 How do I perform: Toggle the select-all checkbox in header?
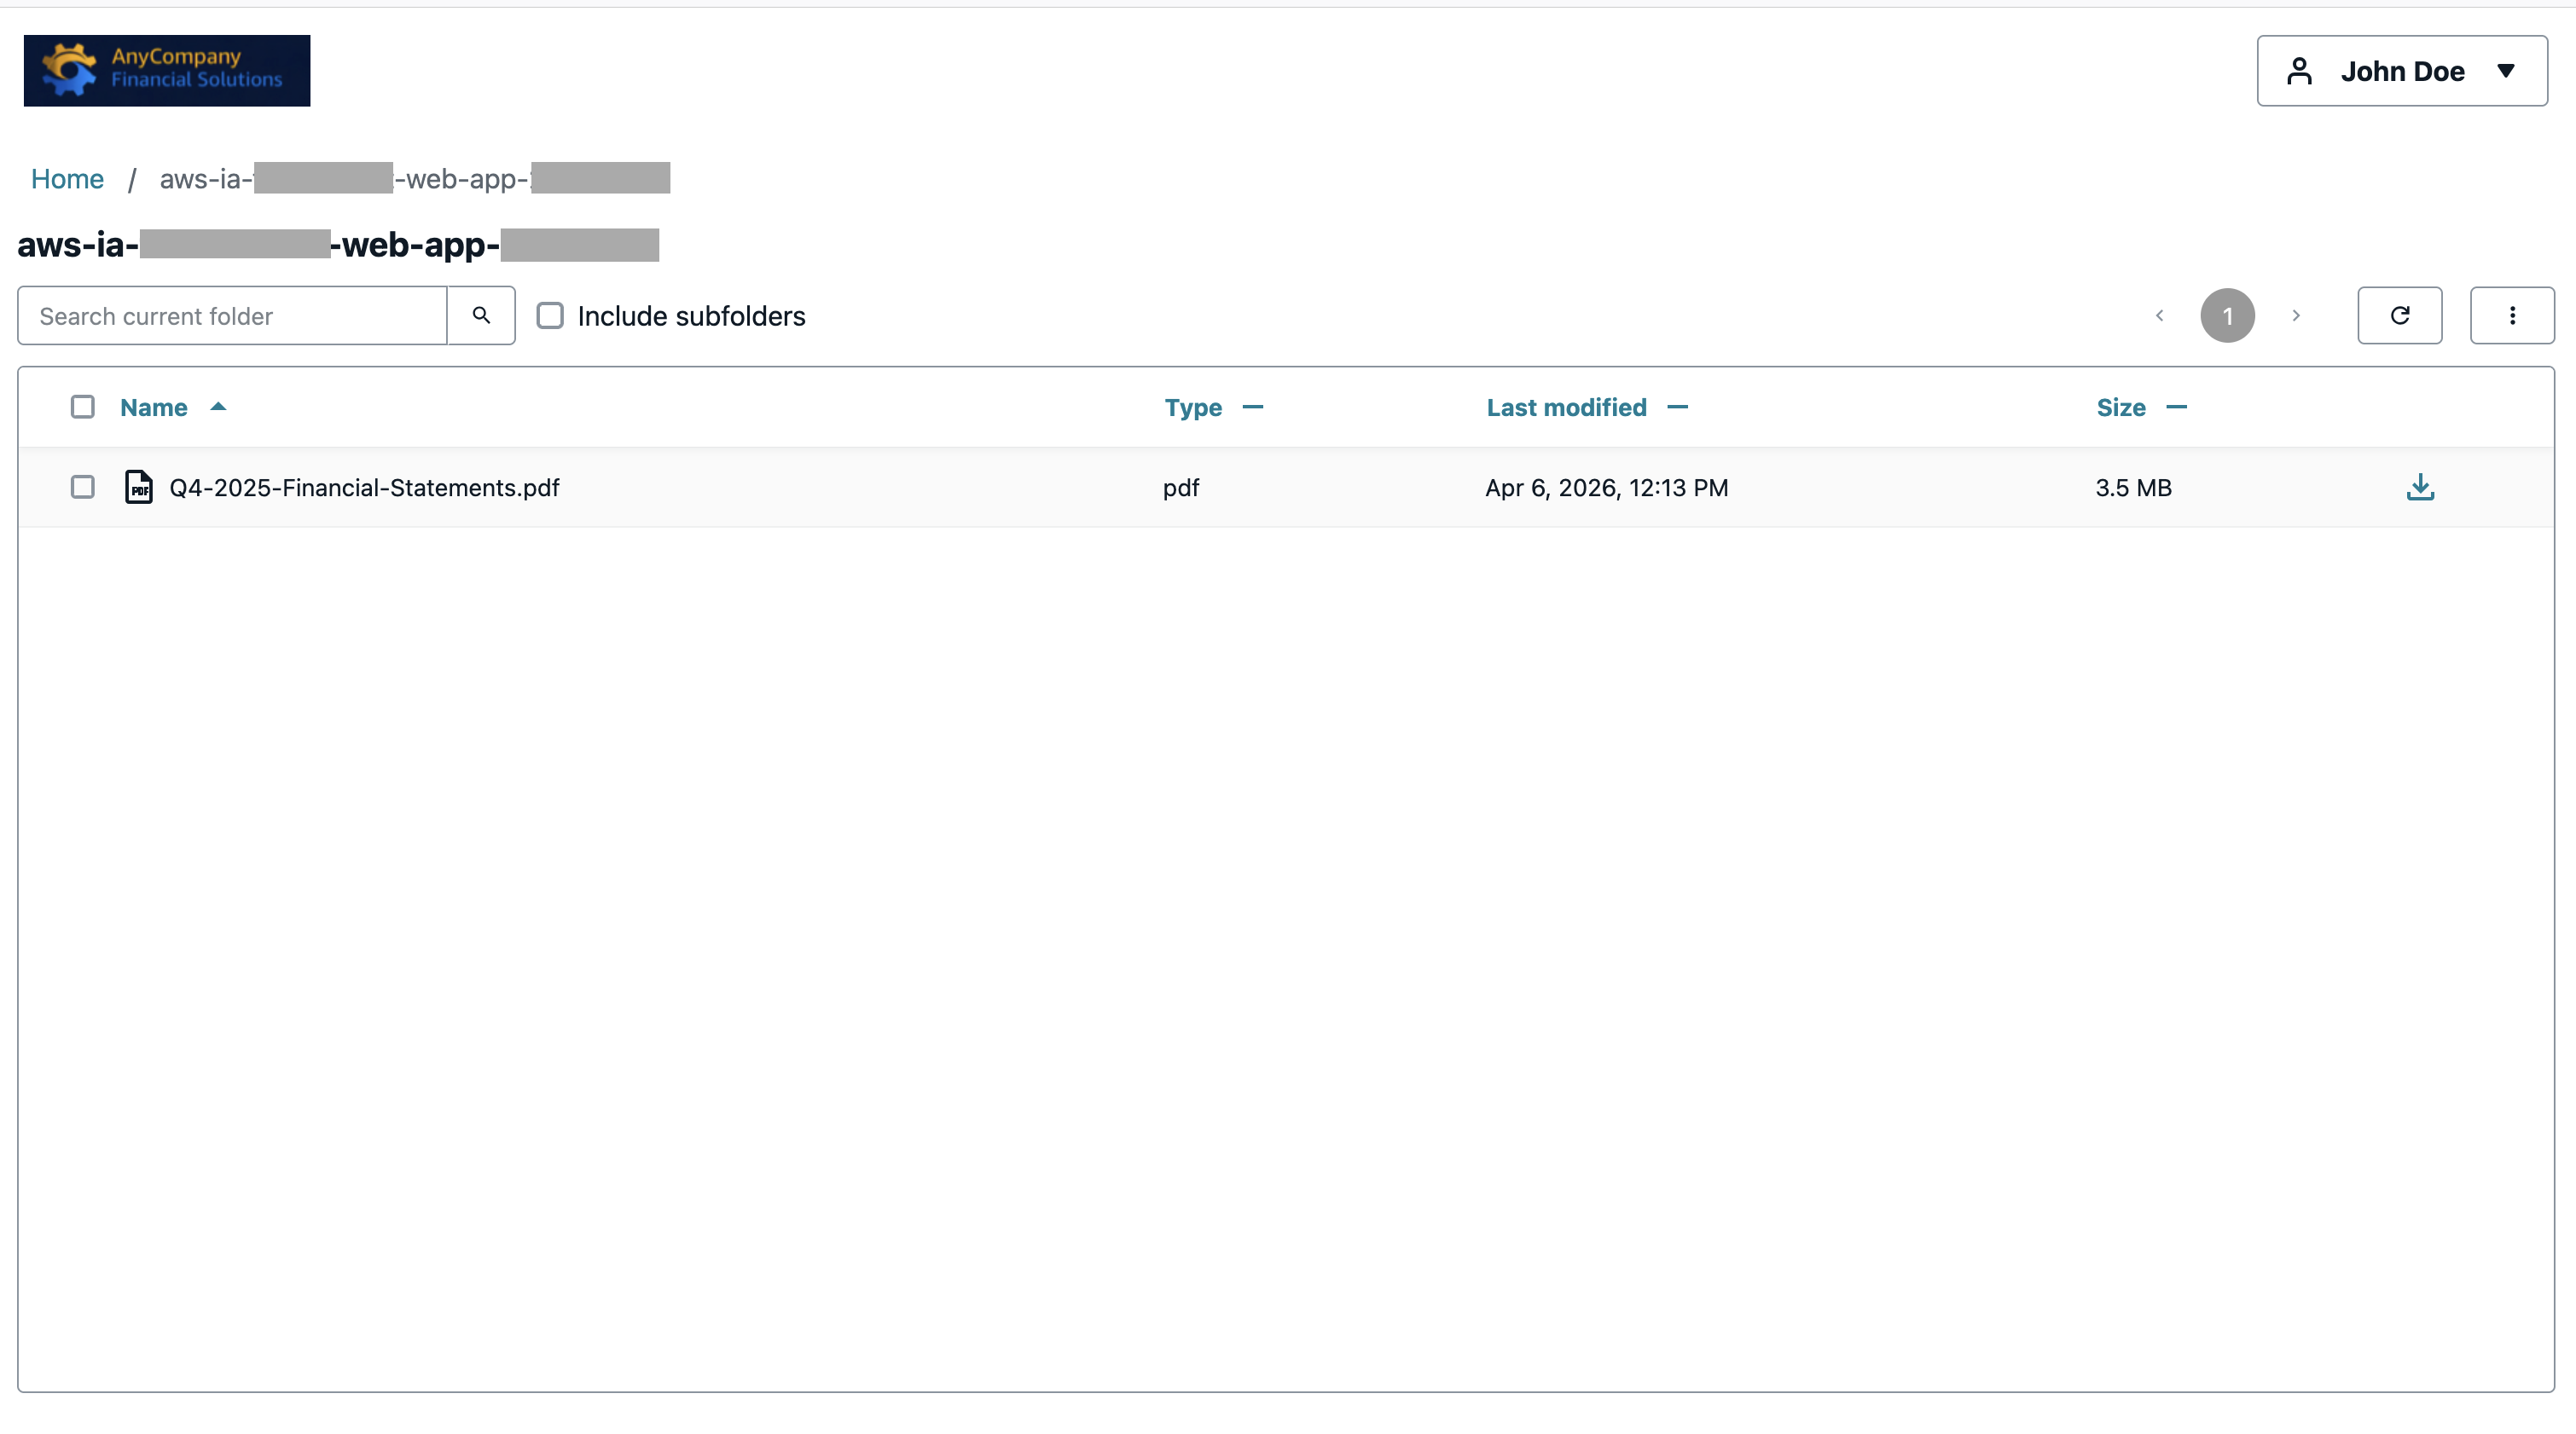[83, 407]
